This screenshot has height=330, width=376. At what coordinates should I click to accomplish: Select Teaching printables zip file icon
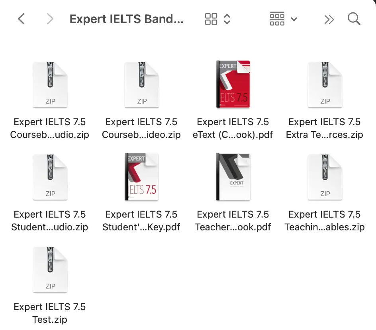[x=325, y=177]
